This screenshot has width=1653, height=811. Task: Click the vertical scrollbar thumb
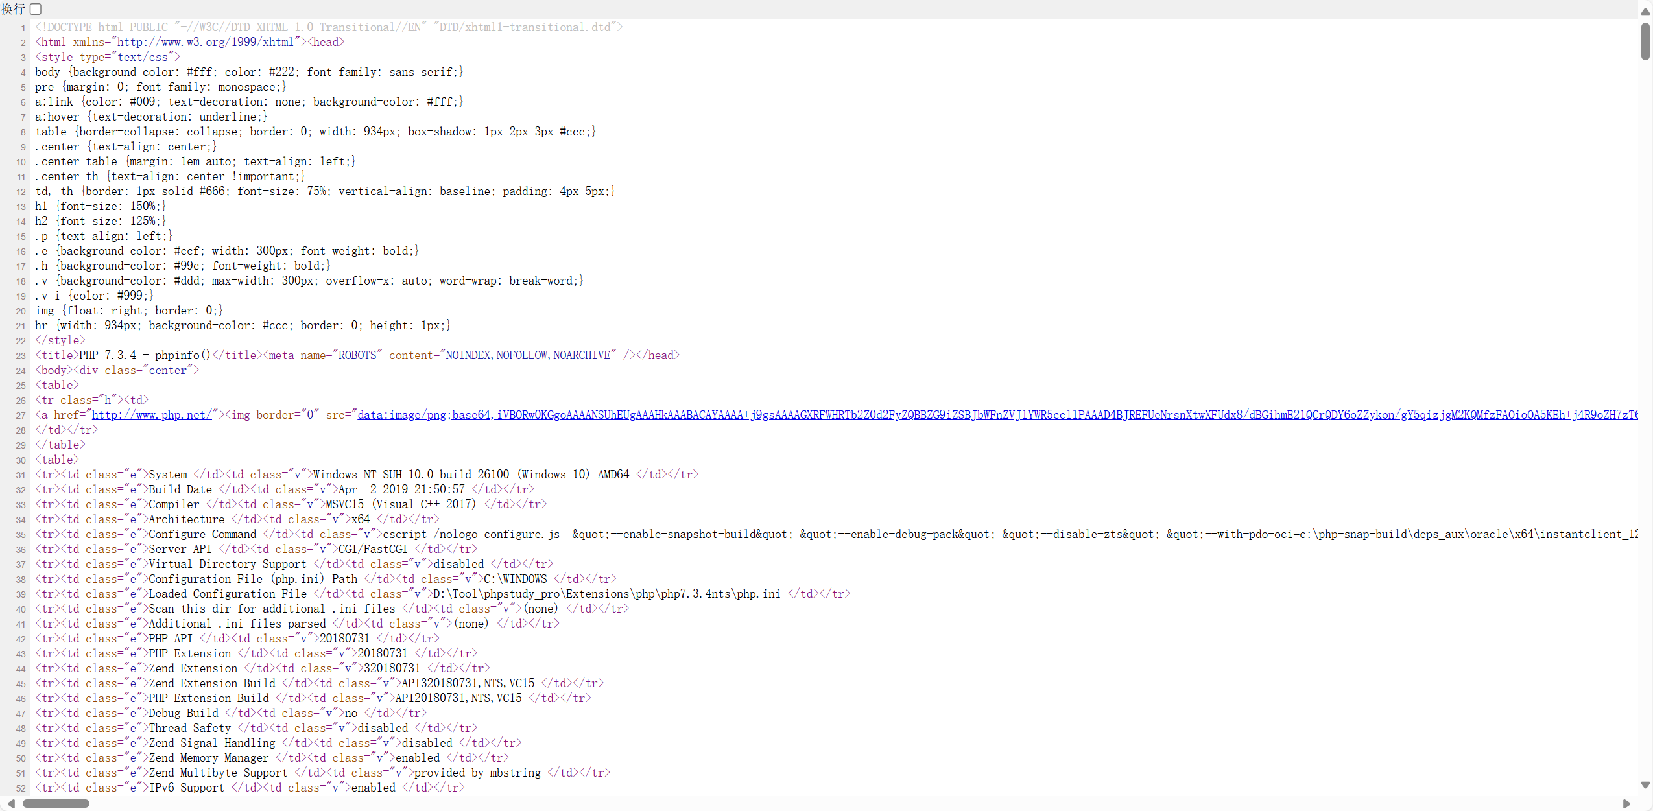[1645, 42]
